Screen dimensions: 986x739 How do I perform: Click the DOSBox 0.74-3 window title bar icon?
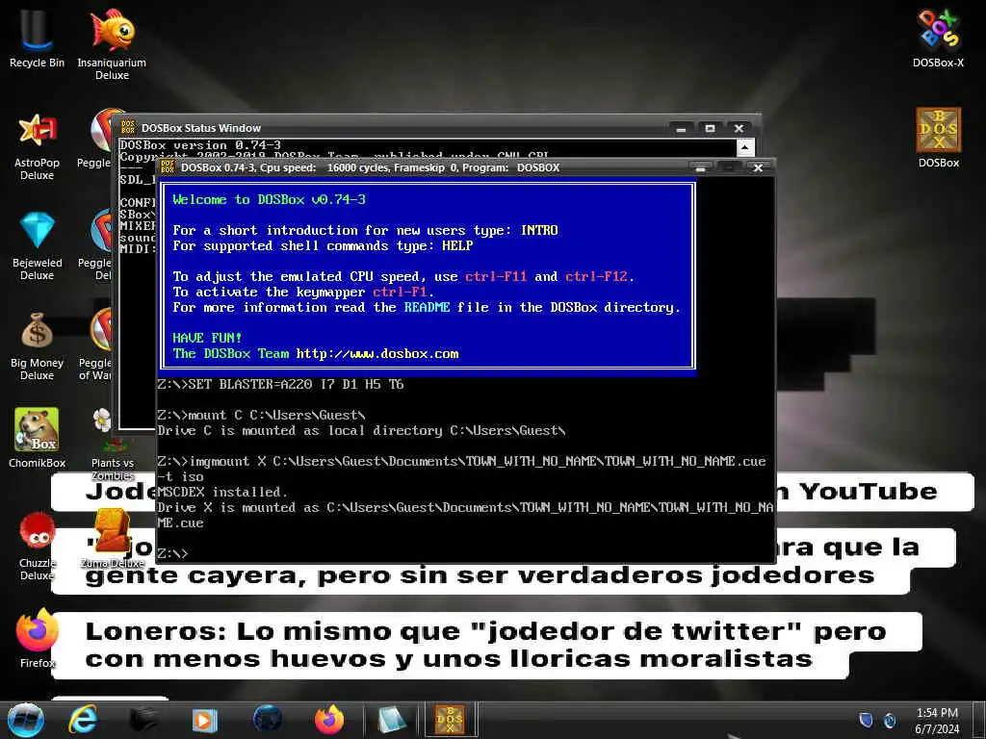click(168, 167)
